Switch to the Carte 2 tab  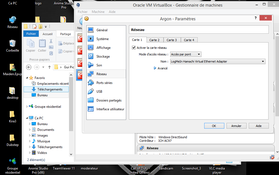coord(154,40)
